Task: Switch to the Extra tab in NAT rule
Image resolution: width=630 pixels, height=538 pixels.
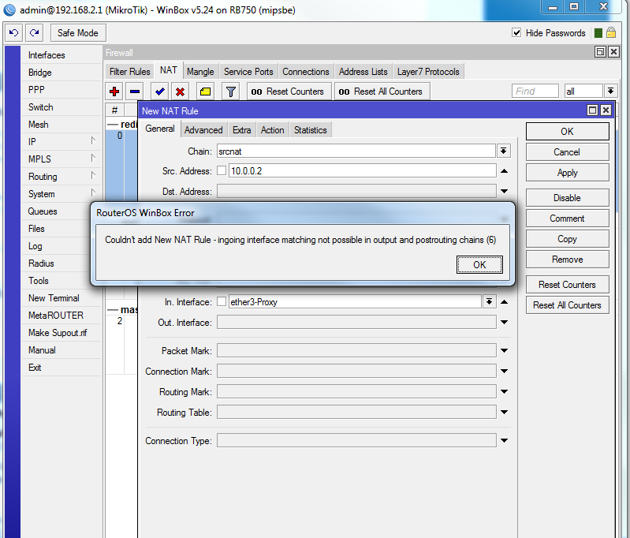Action: coord(241,130)
